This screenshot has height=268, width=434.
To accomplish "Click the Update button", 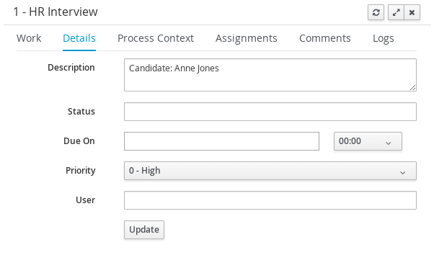I will tap(144, 230).
